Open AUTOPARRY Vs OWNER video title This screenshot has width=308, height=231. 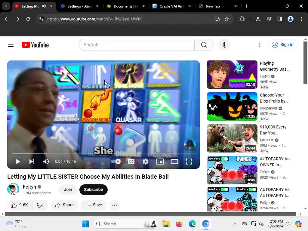[275, 162]
